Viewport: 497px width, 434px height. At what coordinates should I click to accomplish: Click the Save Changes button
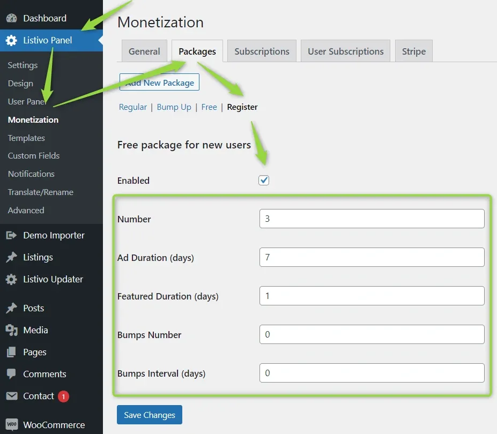[x=150, y=415]
